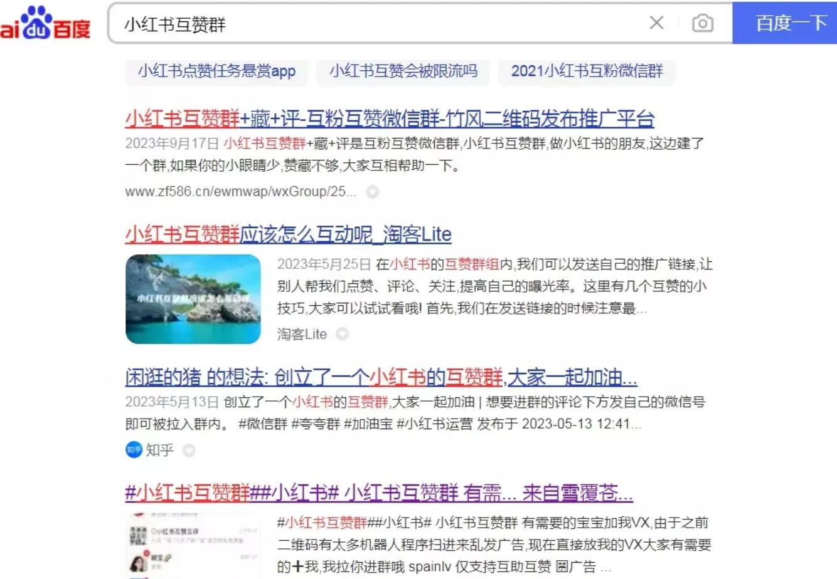Open result 小红书互赞群+藏+评 竹风二维码平台
The image size is (837, 579).
point(390,118)
